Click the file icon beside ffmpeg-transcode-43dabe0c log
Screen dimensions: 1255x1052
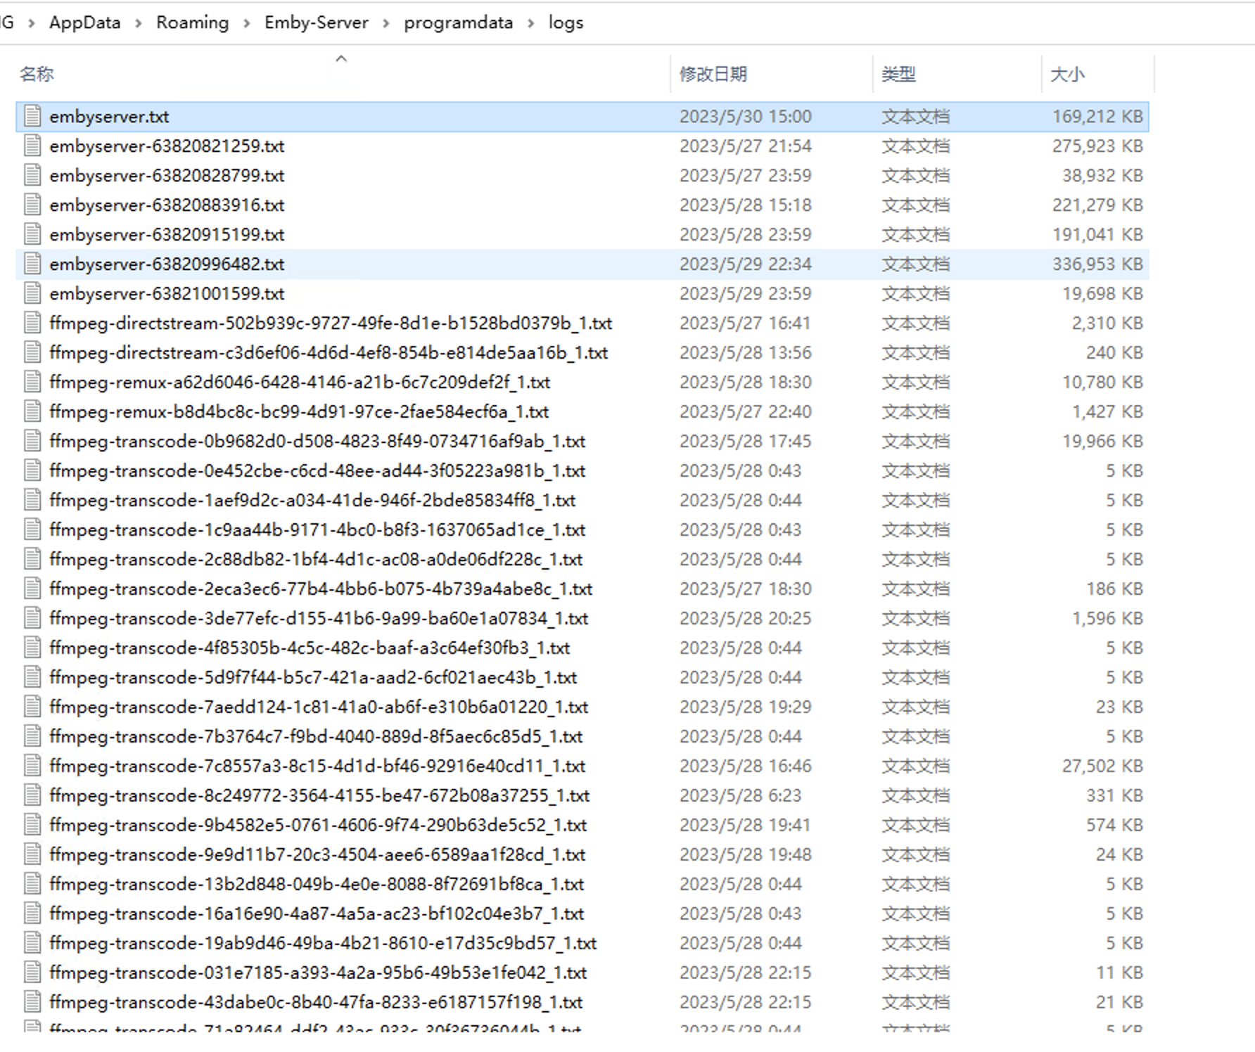[32, 1001]
